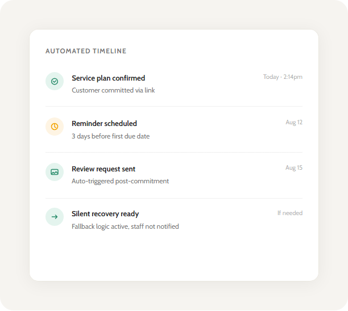Click the 'Aug 12' date
The image size is (348, 311).
(x=294, y=122)
